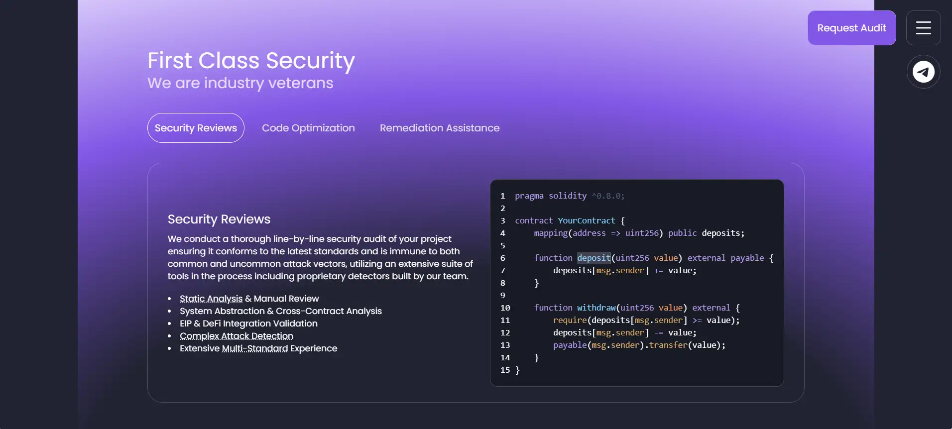The height and width of the screenshot is (429, 952).
Task: Open the Telegram contact icon
Action: point(923,72)
